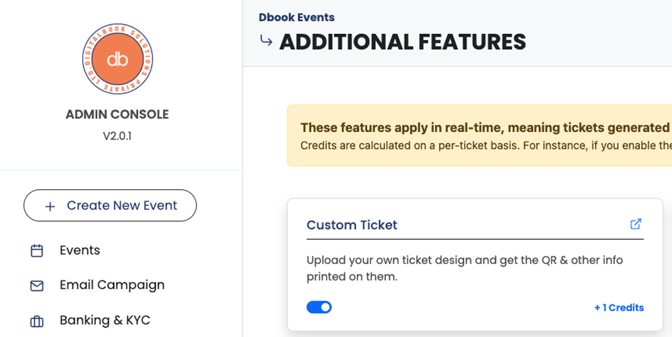The width and height of the screenshot is (672, 337).
Task: Click the envelope icon beside Email Campaign
Action: coord(36,285)
